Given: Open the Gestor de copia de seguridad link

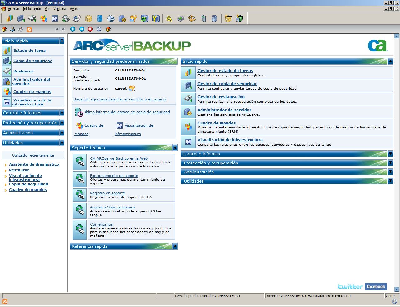Looking at the screenshot, I should click(227, 84).
